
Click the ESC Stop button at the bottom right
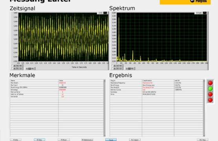pos(203,140)
